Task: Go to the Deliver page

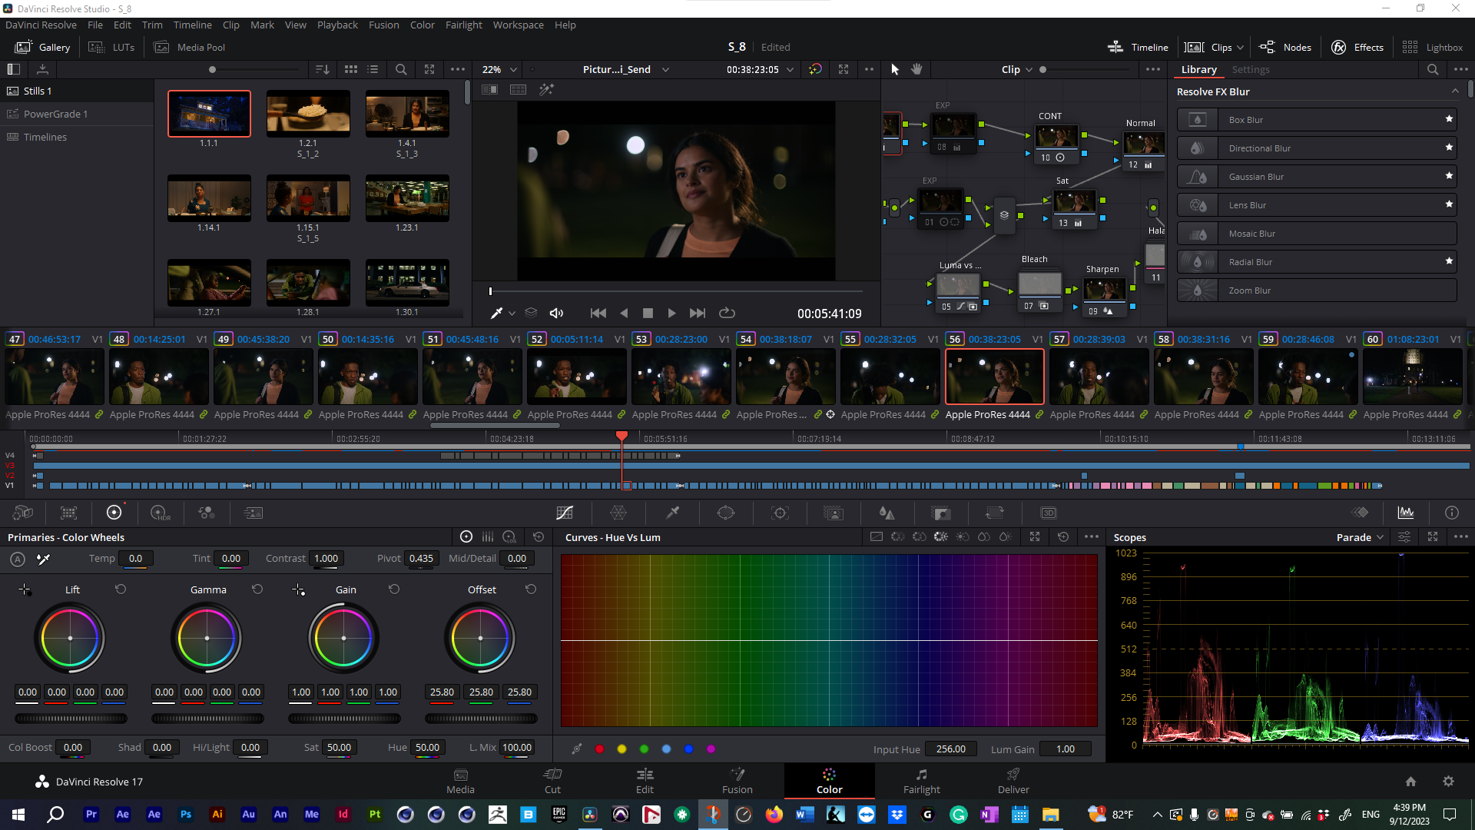Action: click(x=1013, y=780)
